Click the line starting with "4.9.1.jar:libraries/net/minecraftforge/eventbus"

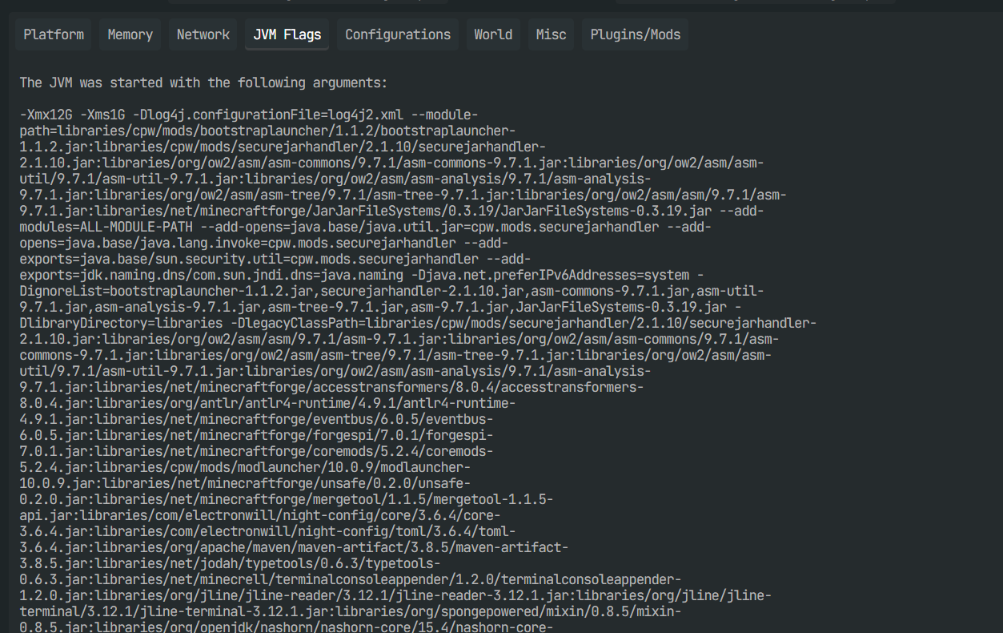[x=257, y=419]
